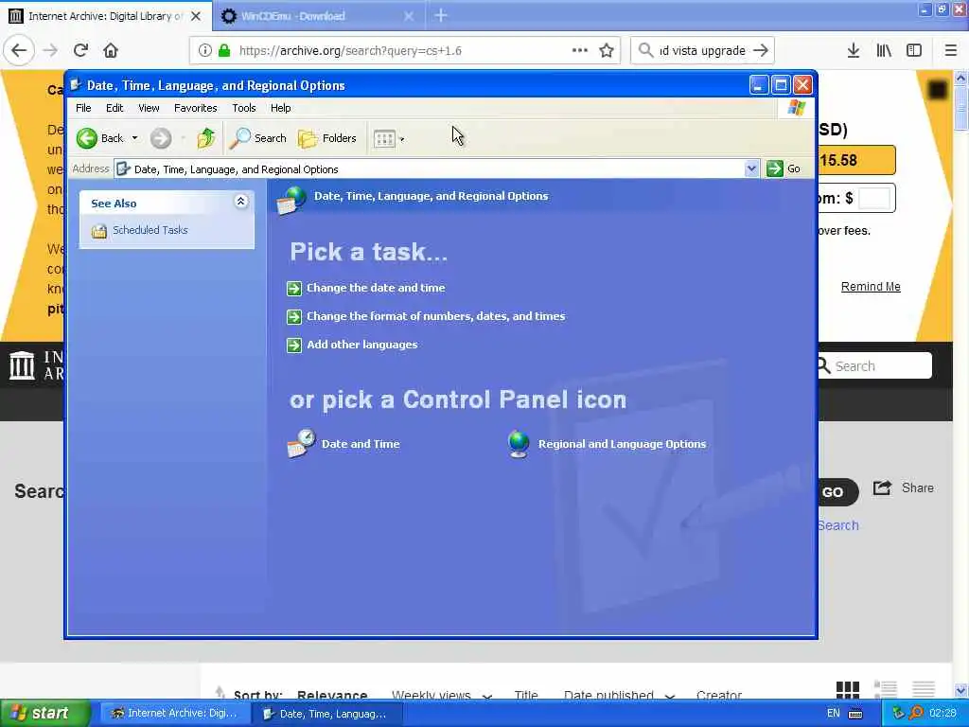This screenshot has width=969, height=727.
Task: Open the Tools menu
Action: [244, 108]
